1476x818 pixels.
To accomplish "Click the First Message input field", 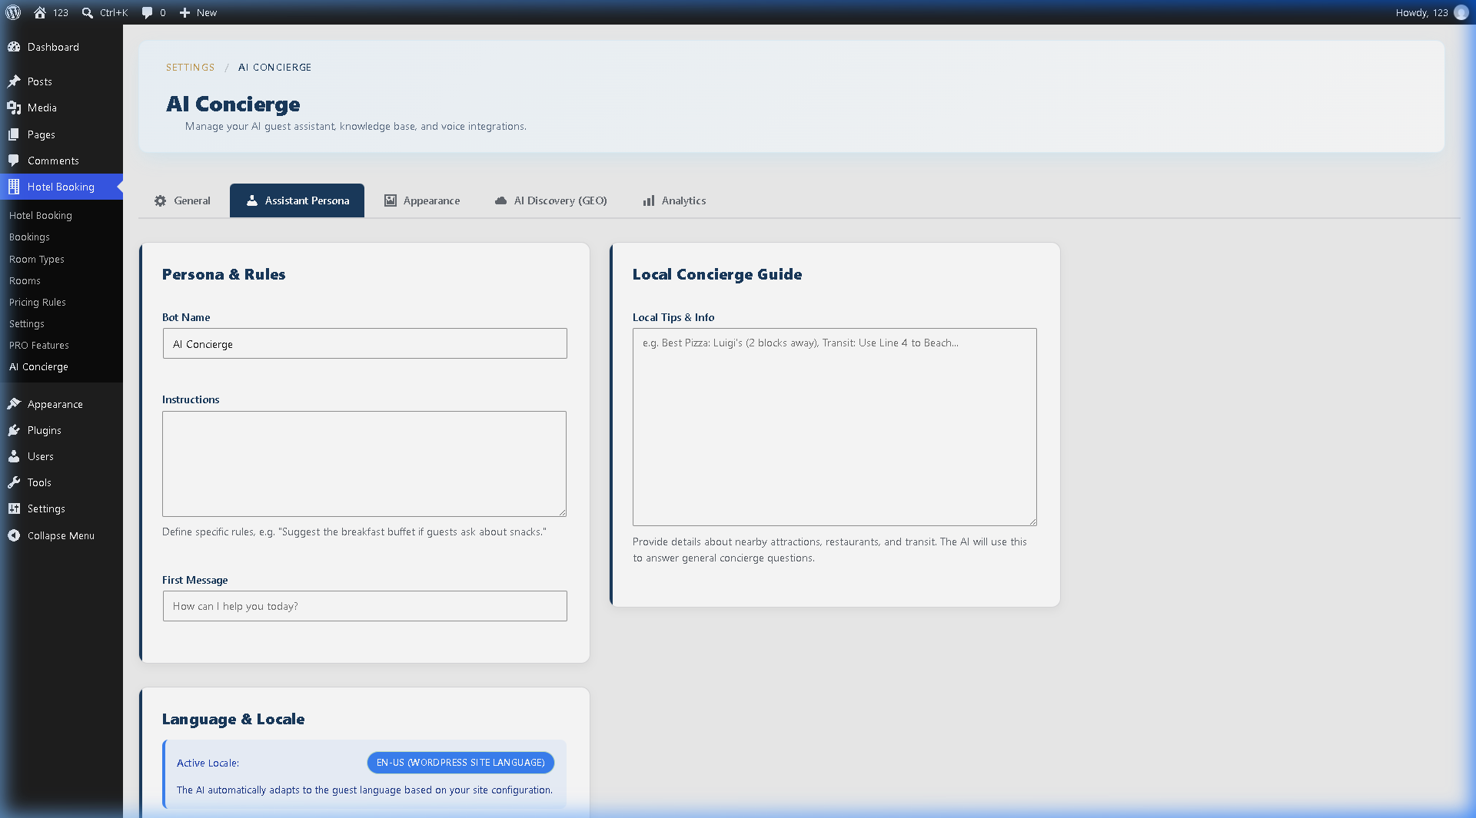I will [364, 606].
